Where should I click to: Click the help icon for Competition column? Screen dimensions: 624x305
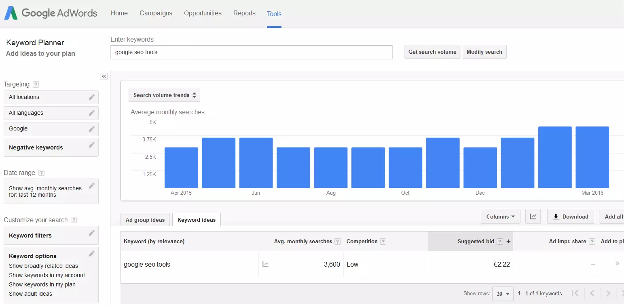click(x=383, y=242)
